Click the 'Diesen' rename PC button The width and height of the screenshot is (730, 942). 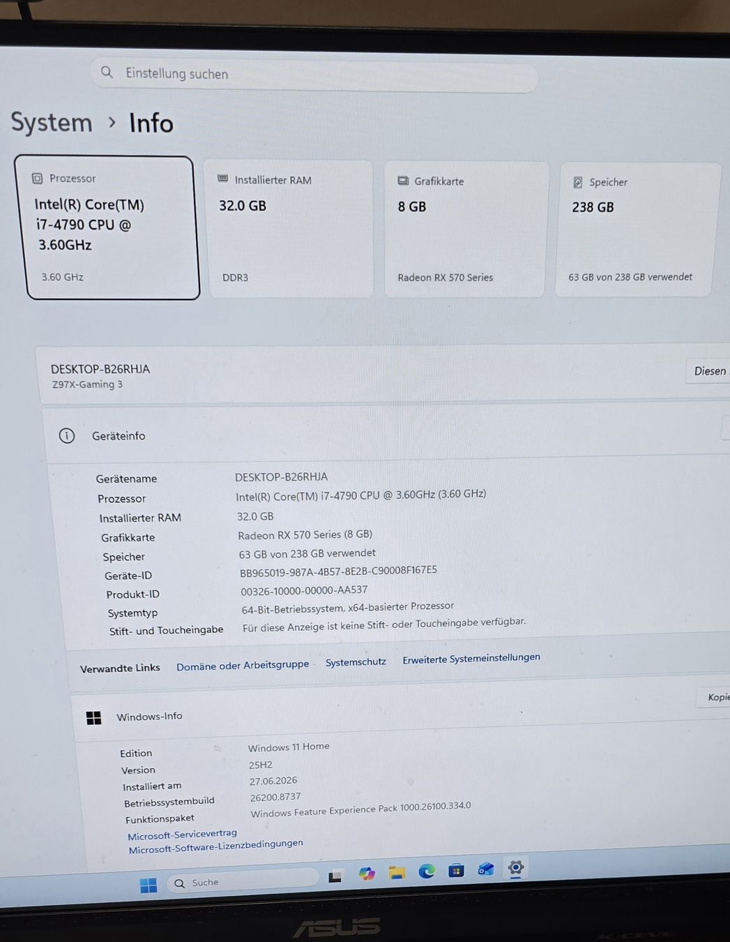click(708, 371)
